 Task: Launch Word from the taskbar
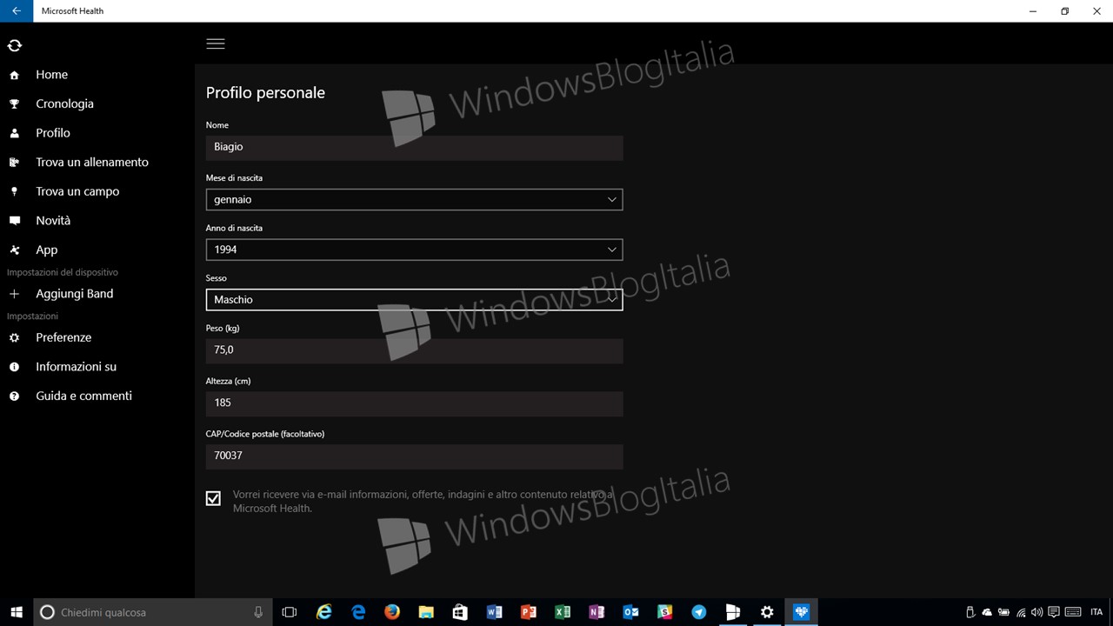pyautogui.click(x=494, y=612)
